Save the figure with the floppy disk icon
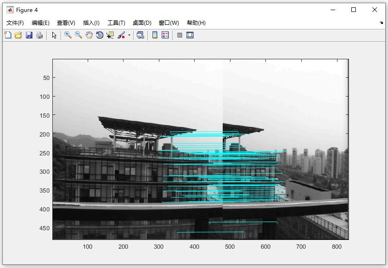The width and height of the screenshot is (388, 268). pos(29,35)
